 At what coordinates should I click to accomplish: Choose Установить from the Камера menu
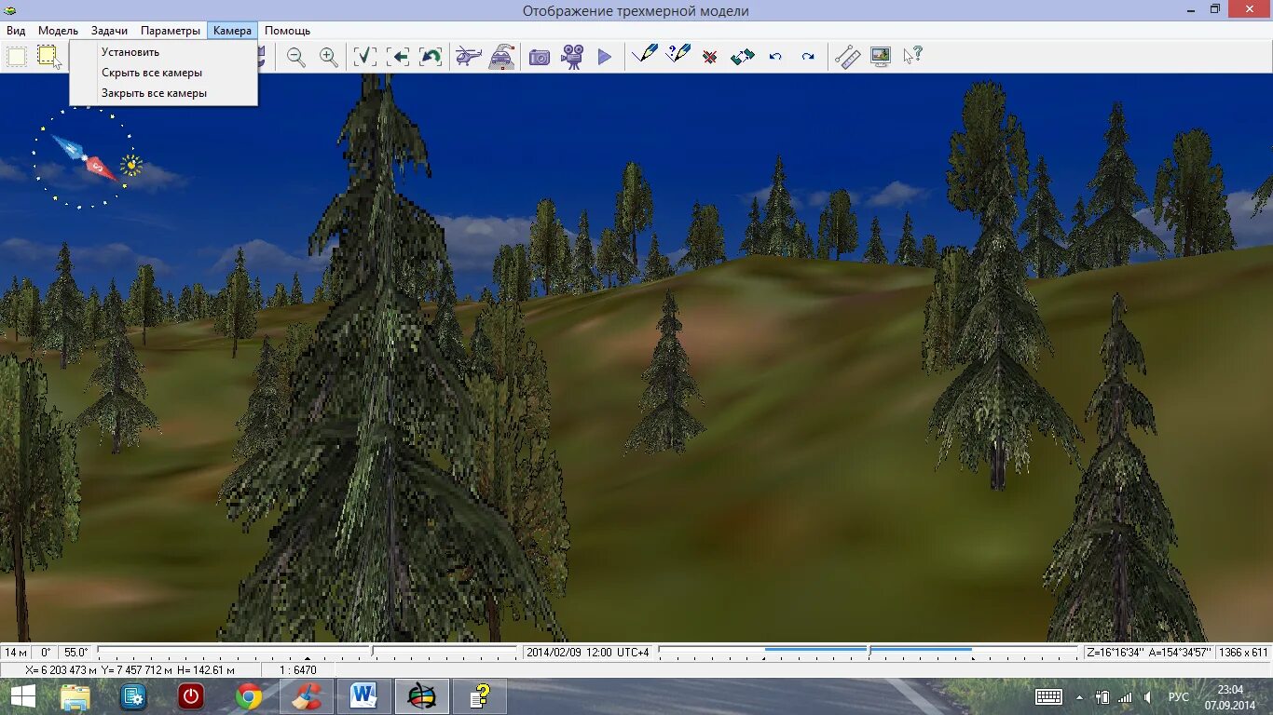pos(163,52)
